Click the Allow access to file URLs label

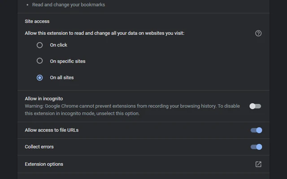pos(52,130)
